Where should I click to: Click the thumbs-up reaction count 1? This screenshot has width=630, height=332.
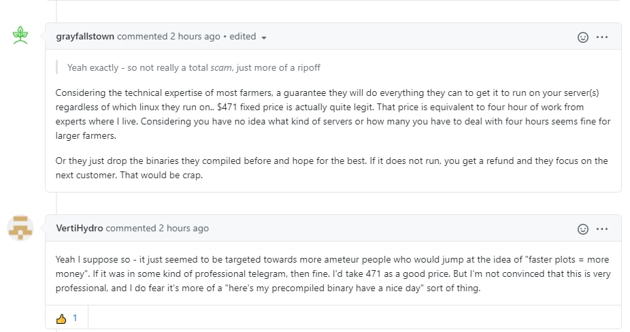click(x=75, y=318)
